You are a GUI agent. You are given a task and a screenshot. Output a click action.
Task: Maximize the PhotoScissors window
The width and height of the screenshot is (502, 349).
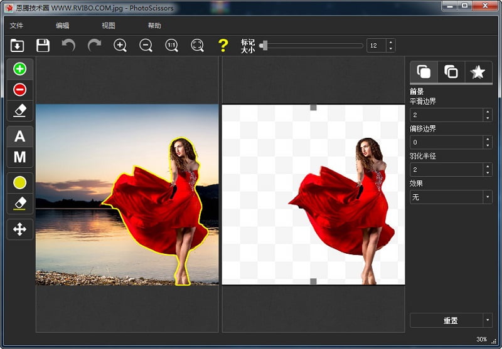tap(465, 6)
